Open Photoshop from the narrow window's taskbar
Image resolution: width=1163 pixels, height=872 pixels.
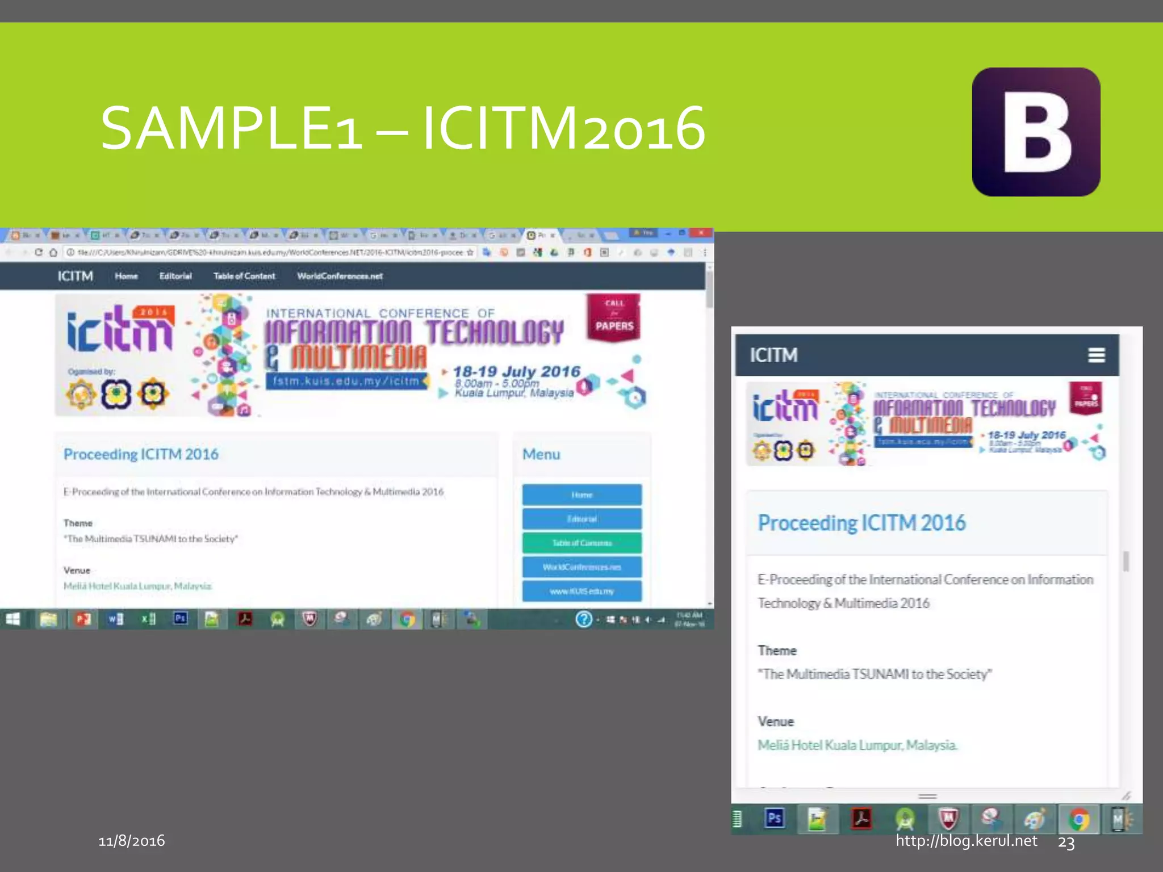[775, 819]
